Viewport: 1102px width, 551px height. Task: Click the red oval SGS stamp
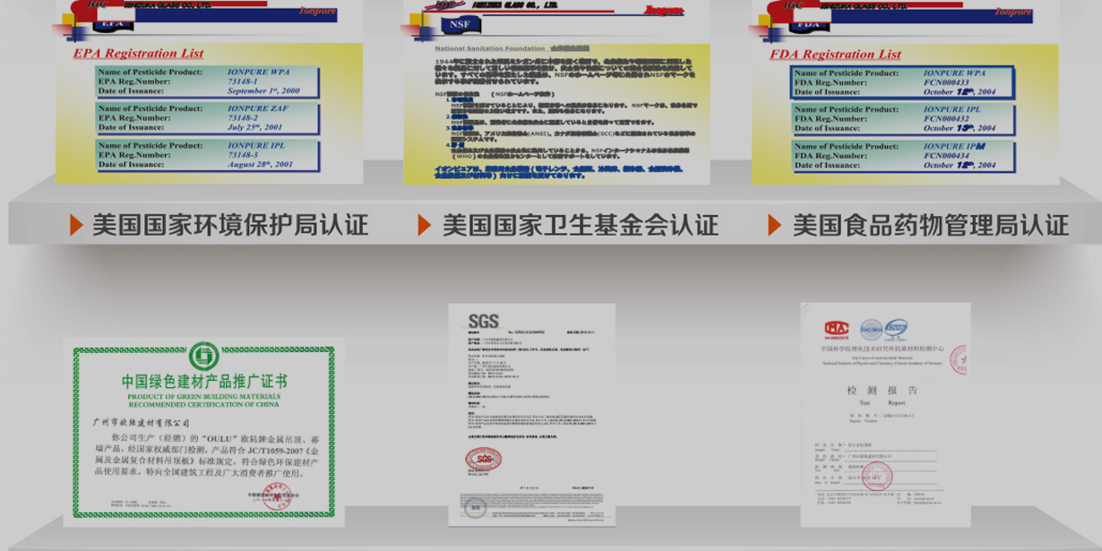(x=483, y=461)
